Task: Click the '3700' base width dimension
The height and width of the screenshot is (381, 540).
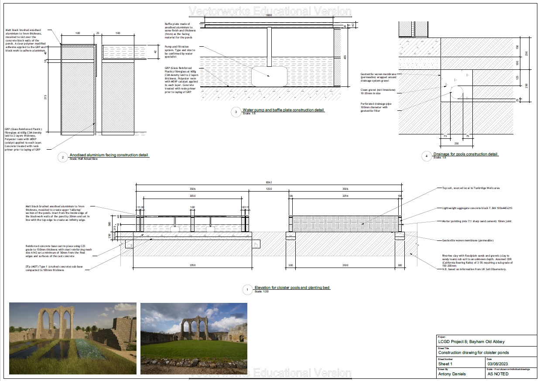Action: (x=192, y=265)
